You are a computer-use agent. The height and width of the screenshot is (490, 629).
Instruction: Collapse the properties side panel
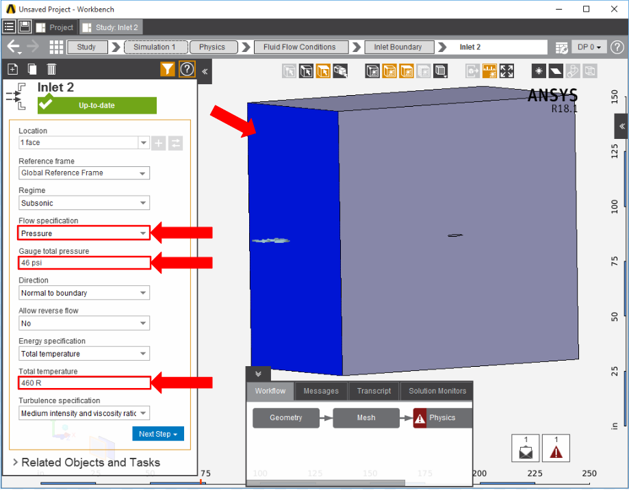coord(205,71)
